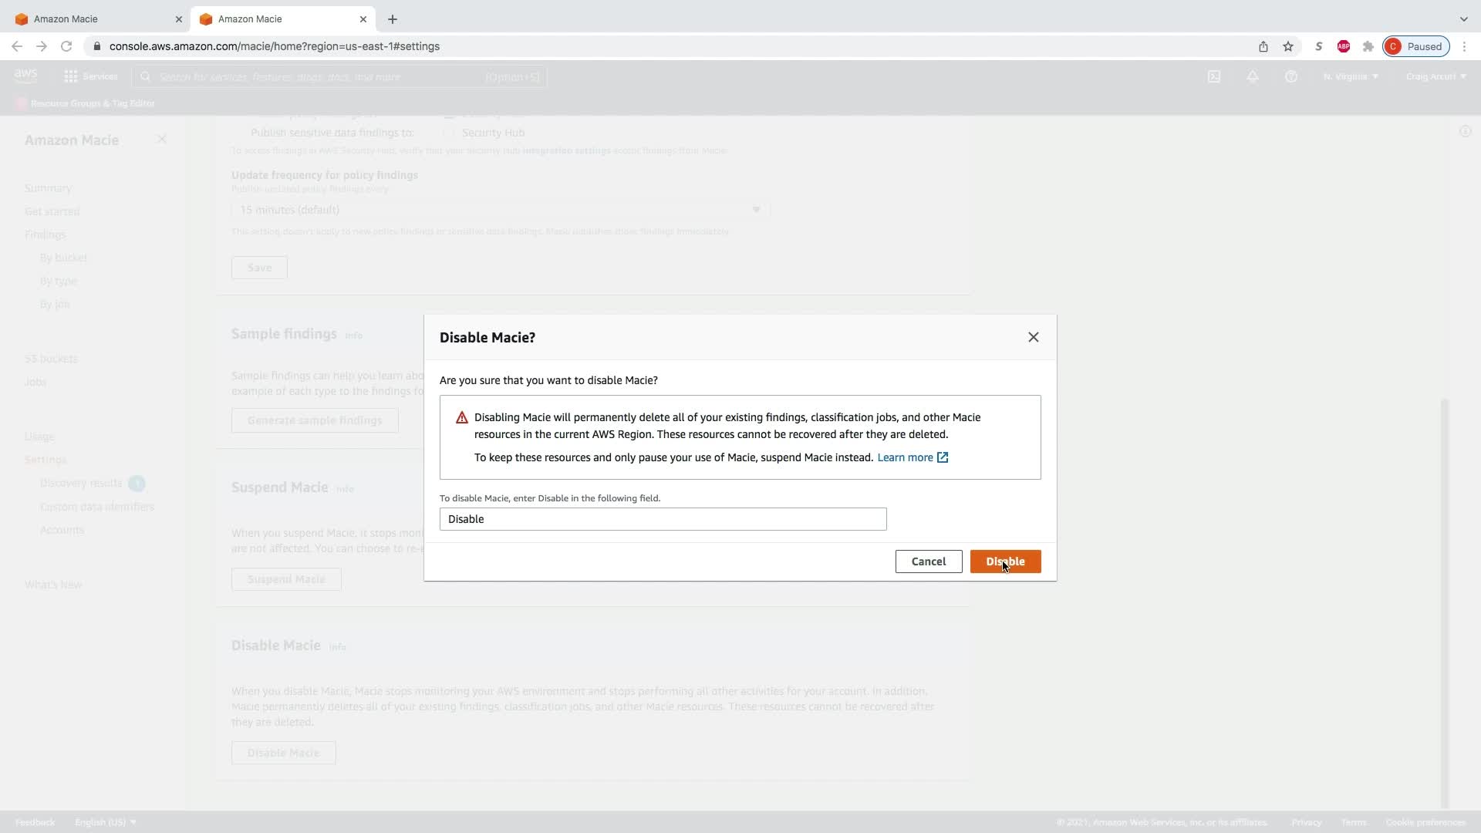The height and width of the screenshot is (833, 1481).
Task: Click the Disable confirmation text field
Action: point(663,519)
